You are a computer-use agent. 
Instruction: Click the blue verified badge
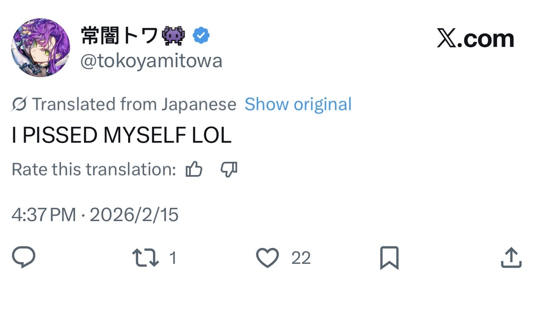tap(202, 37)
